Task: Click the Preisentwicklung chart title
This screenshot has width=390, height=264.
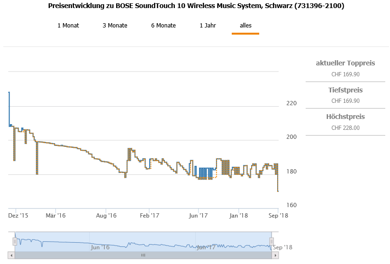Action: click(196, 6)
